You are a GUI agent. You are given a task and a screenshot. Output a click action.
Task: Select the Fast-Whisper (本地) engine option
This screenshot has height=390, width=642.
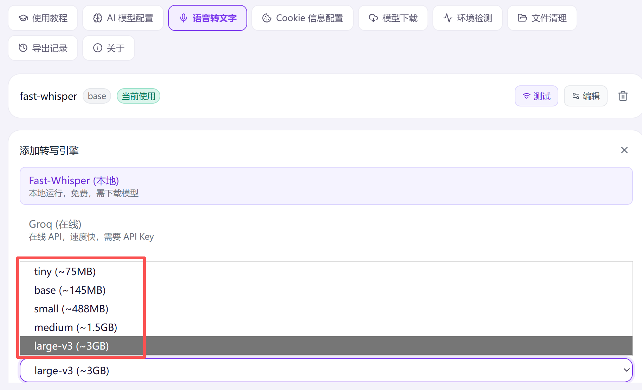[x=326, y=186]
